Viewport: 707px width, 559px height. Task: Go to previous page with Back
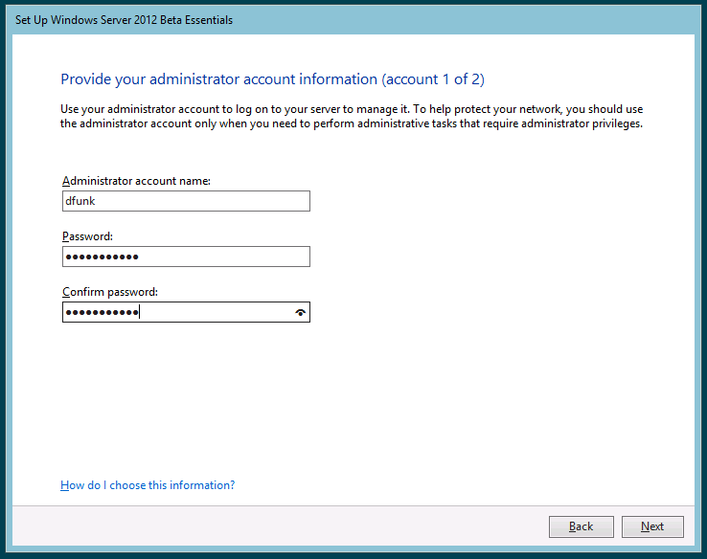point(581,526)
